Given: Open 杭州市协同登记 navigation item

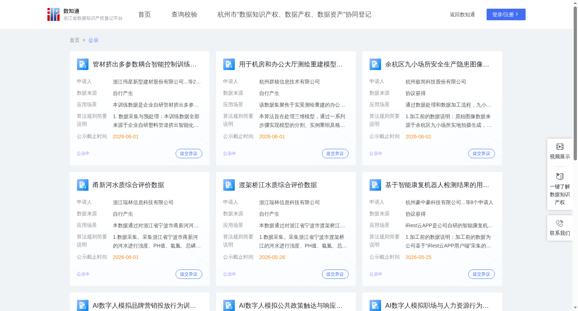Looking at the screenshot, I should (x=294, y=14).
